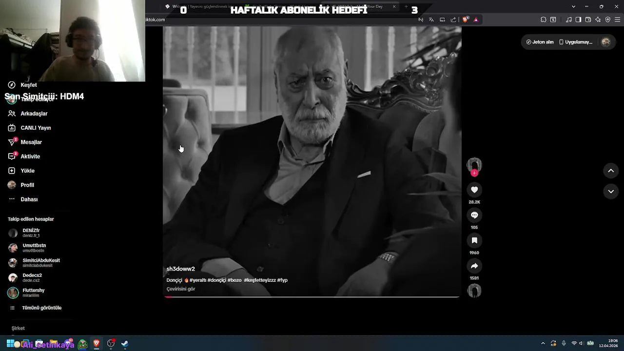Go to previous video with up chevron
Screen dimensions: 624x351
(x=611, y=171)
